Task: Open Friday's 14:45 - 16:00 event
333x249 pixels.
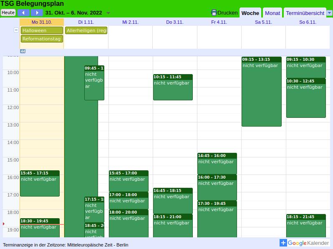Action: (x=217, y=164)
